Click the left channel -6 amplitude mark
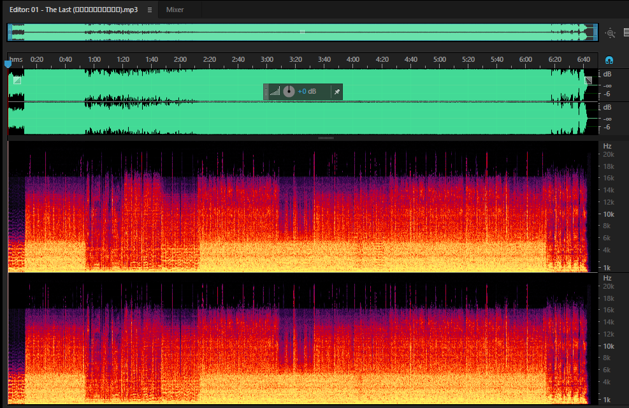Screen dimensions: 629x408 pyautogui.click(x=607, y=94)
